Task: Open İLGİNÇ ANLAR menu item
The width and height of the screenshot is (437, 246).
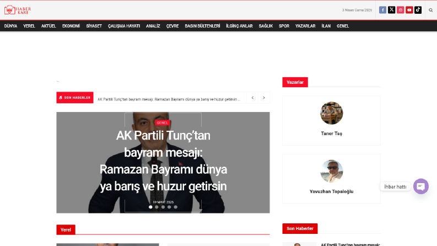Action: click(239, 26)
